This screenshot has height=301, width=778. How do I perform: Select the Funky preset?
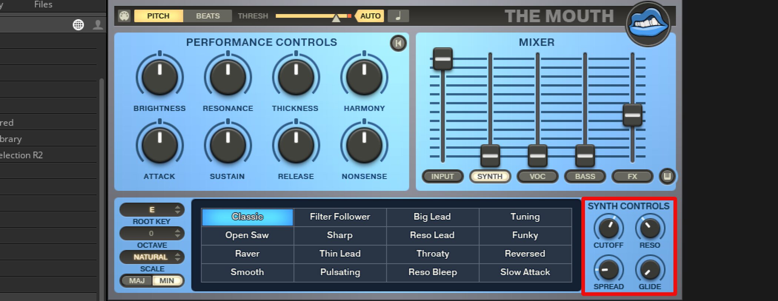pos(525,236)
